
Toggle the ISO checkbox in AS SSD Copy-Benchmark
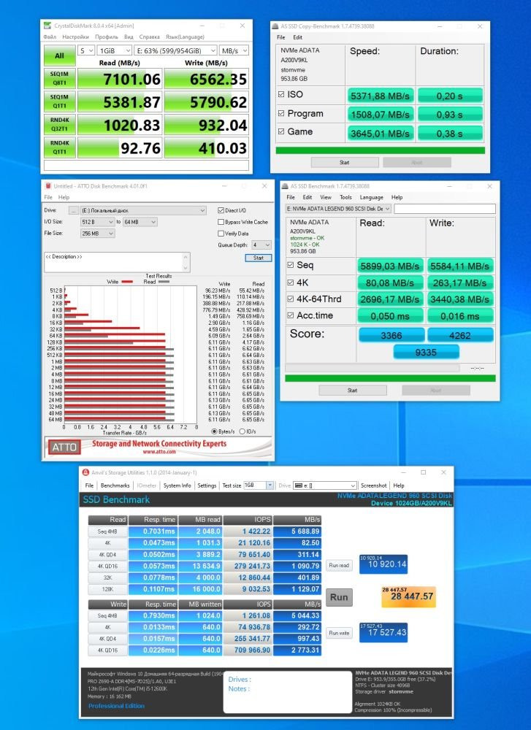click(281, 94)
